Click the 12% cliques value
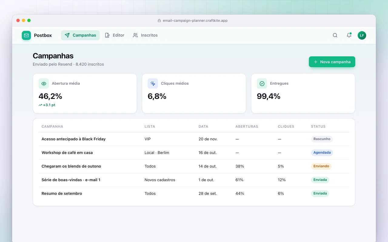 tap(282, 180)
